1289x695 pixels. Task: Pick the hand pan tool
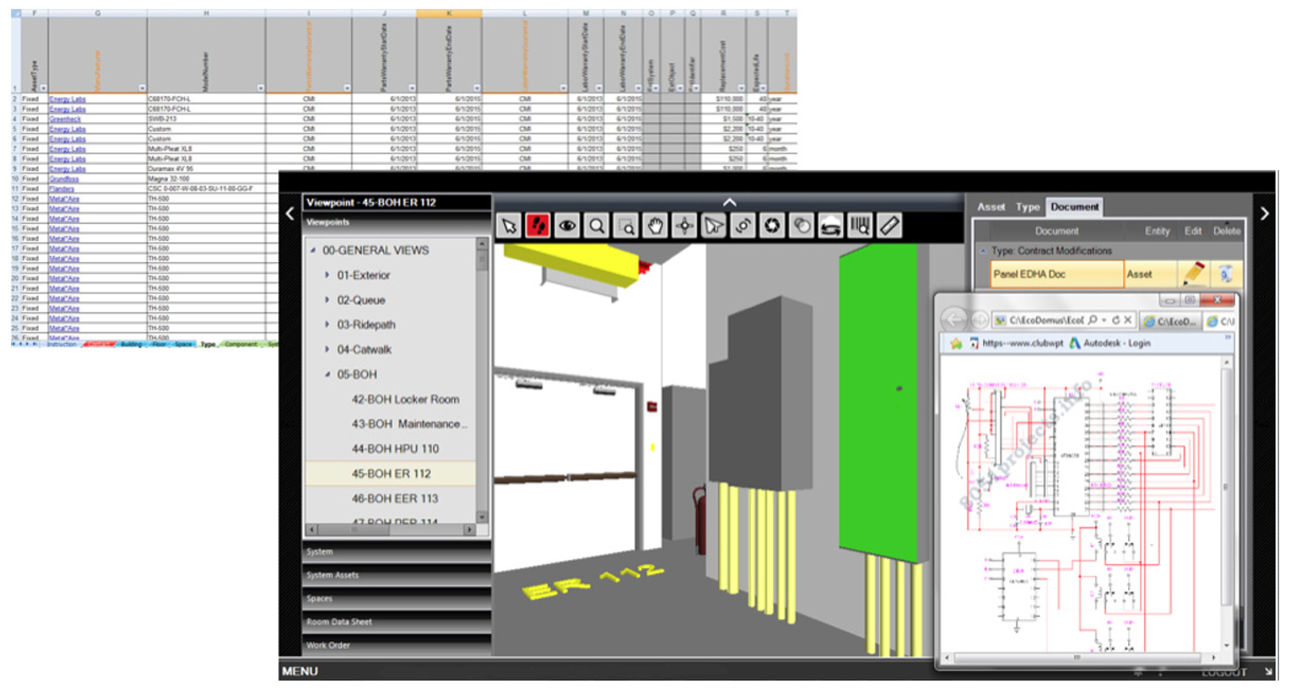tap(655, 226)
